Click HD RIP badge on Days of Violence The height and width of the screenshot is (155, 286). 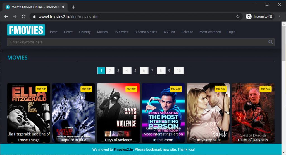point(131,89)
